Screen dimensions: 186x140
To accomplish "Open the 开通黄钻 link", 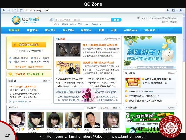I will click(20, 74).
